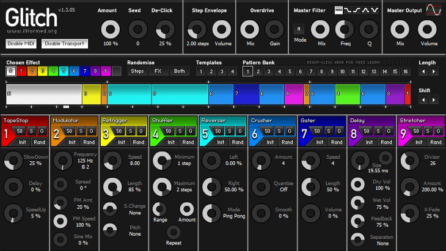Click the Retrigger Length knob
The height and width of the screenshot is (251, 446).
[112, 187]
